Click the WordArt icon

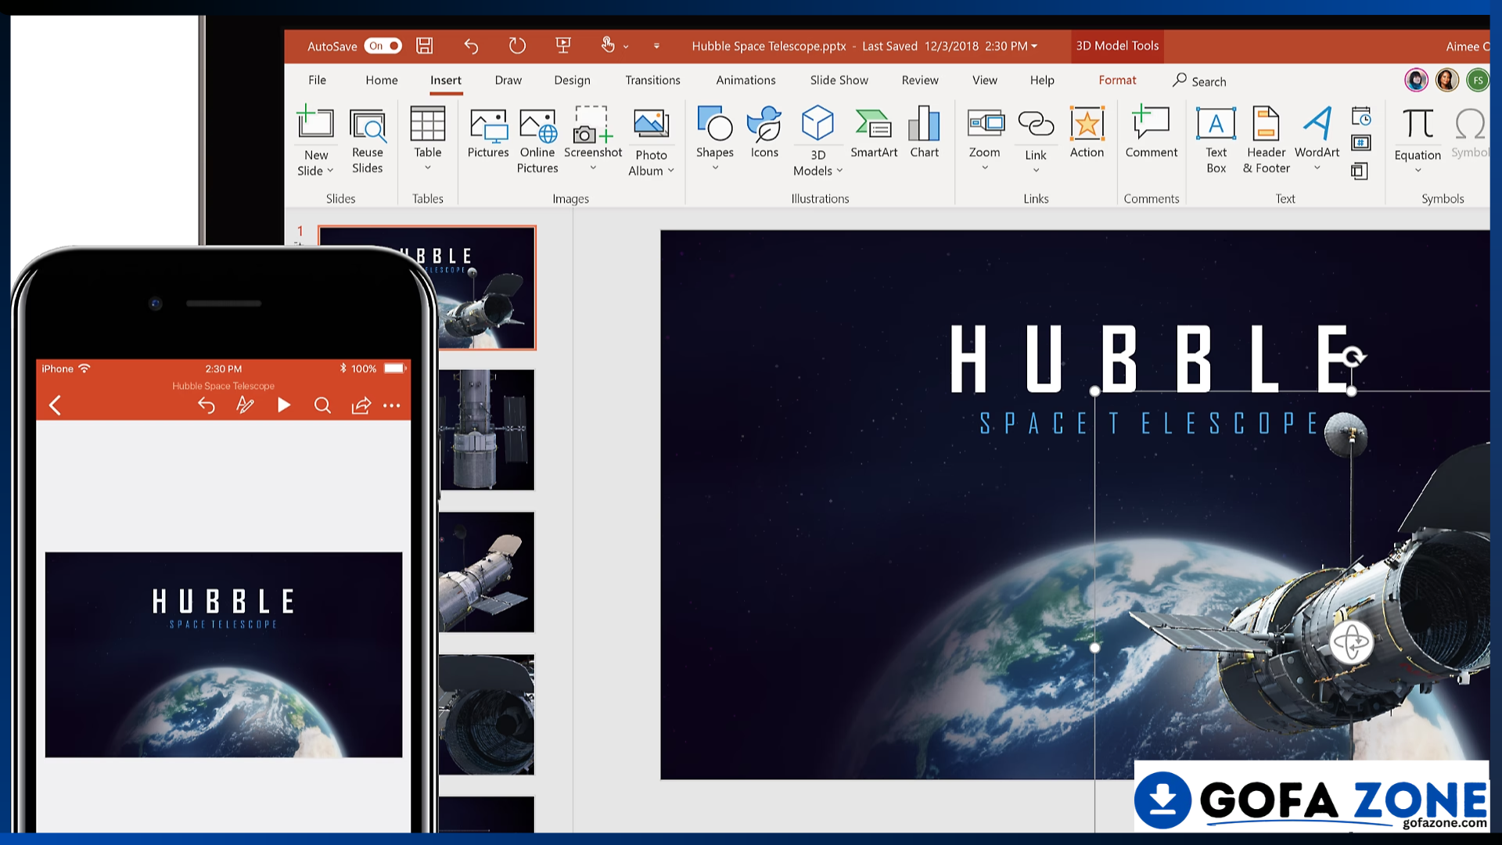pos(1317,123)
